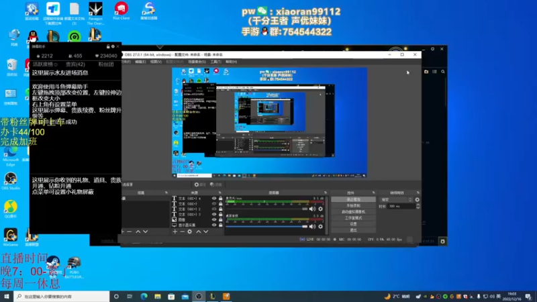Viewport: 537px width, 302px height.
Task: Open Riot Client desktop shortcut
Action: pos(121,11)
